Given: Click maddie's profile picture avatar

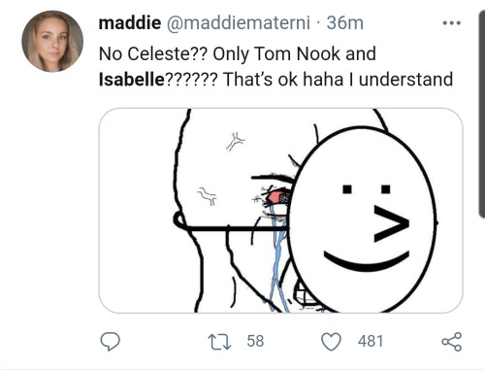Looking at the screenshot, I should coord(52,41).
